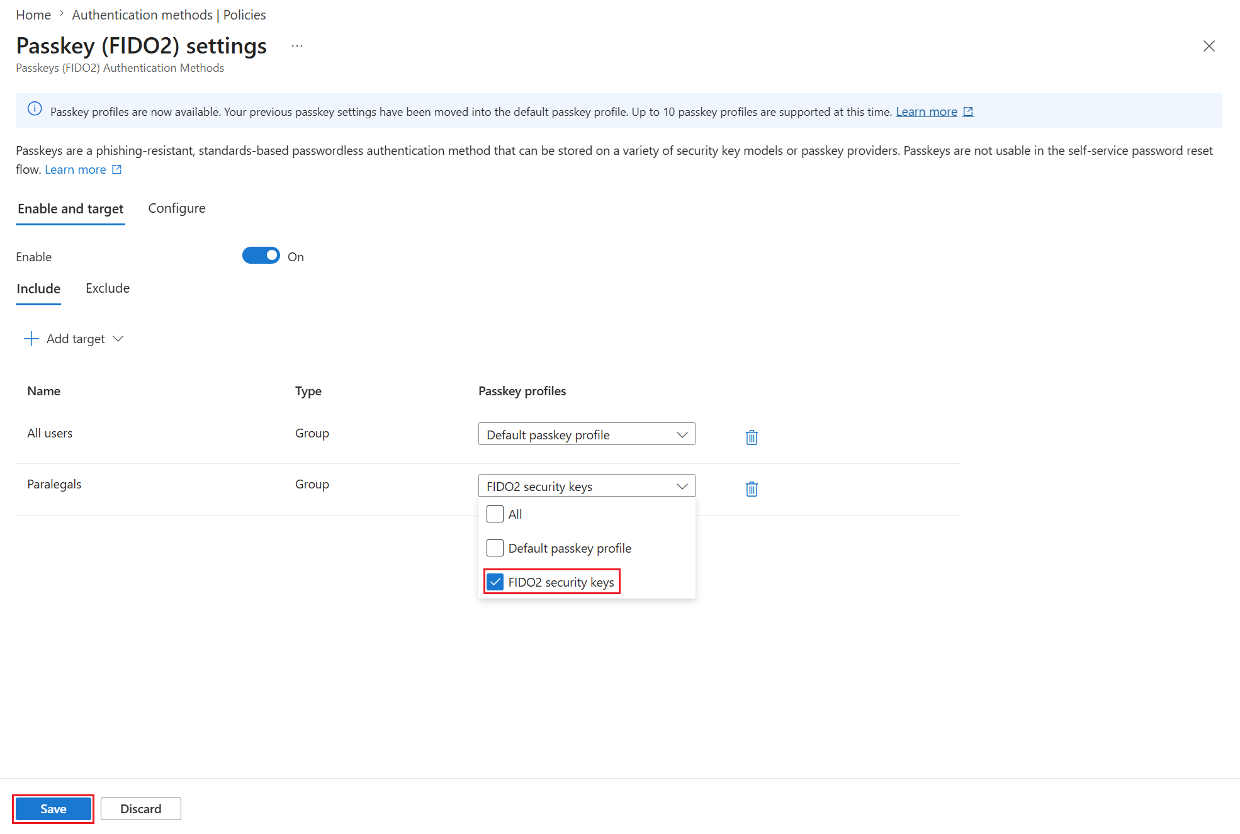Turn off the Enable toggle
The image size is (1240, 834).
pos(261,256)
